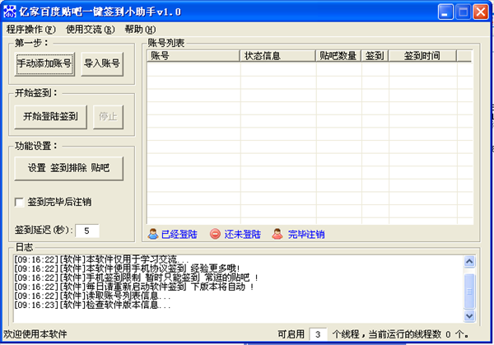Image resolution: width=494 pixels, height=345 pixels.
Task: Click log line 本软件使用手机协议签到
Action: [127, 268]
